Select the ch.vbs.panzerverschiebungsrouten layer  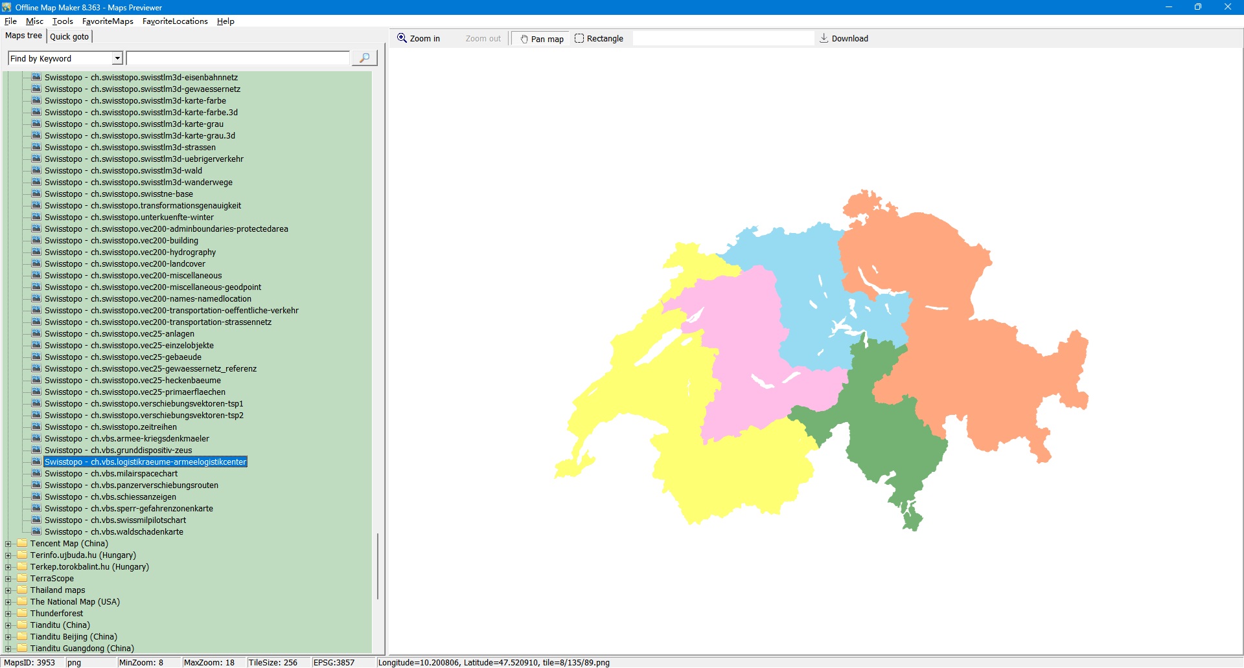pyautogui.click(x=131, y=485)
